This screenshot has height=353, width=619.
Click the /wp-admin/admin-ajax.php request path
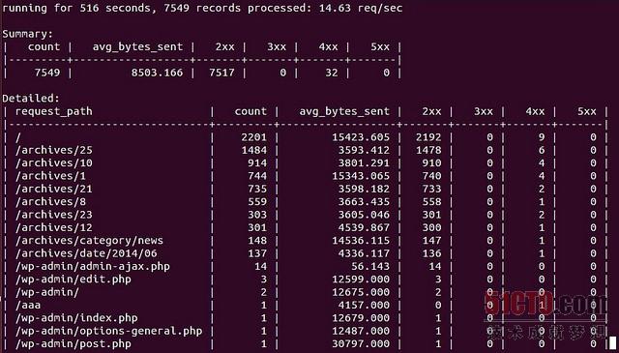pos(93,267)
